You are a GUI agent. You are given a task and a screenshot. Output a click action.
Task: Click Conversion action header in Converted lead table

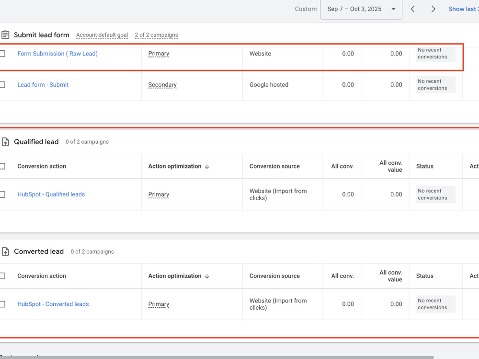(42, 276)
